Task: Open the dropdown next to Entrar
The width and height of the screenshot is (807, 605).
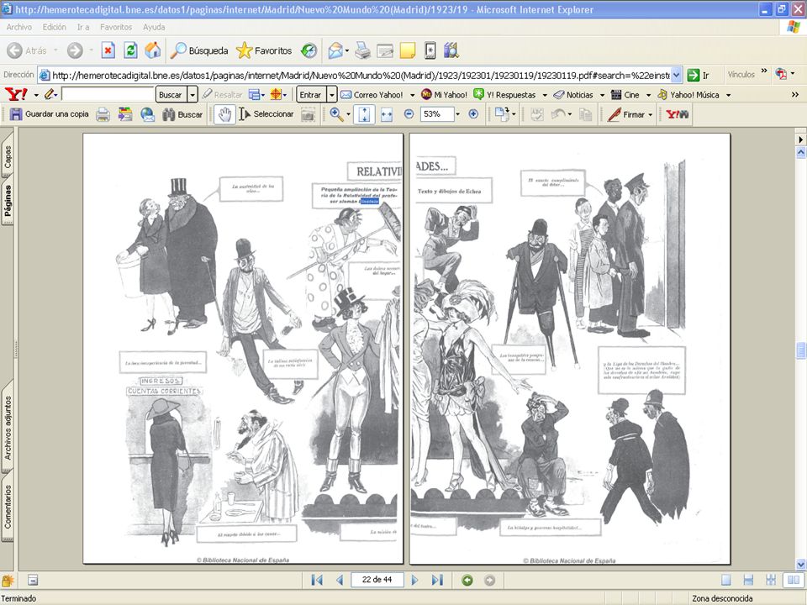Action: pyautogui.click(x=332, y=95)
